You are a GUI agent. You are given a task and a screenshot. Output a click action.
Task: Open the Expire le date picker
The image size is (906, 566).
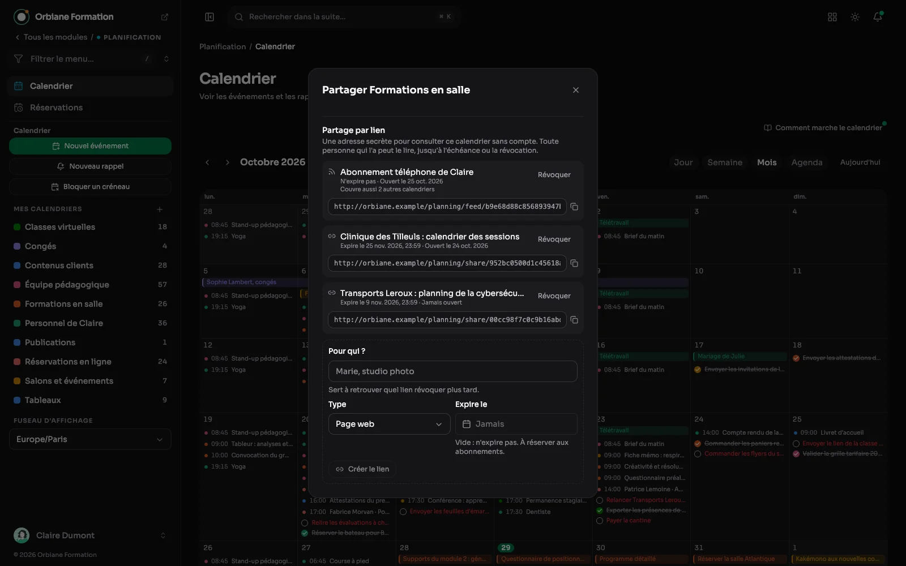tap(516, 424)
